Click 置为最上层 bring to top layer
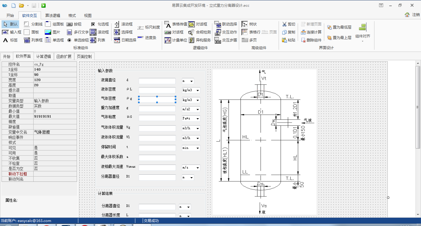 (x=339, y=37)
